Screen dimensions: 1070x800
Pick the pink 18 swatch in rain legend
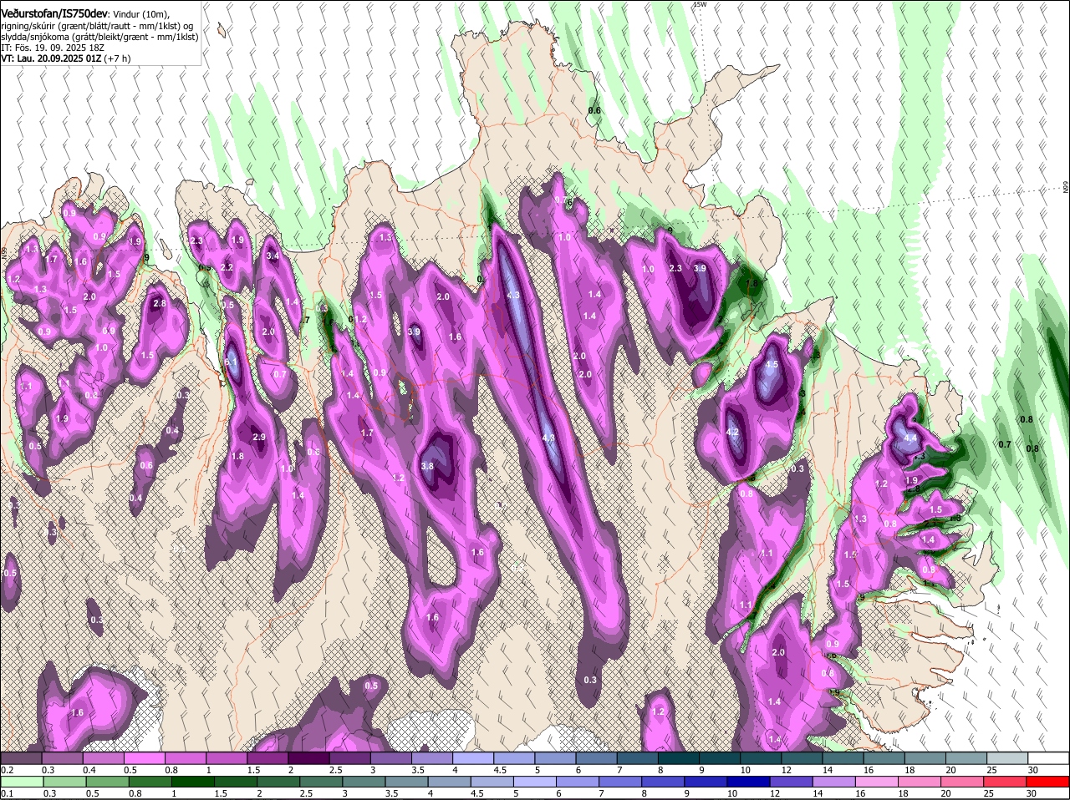920,782
